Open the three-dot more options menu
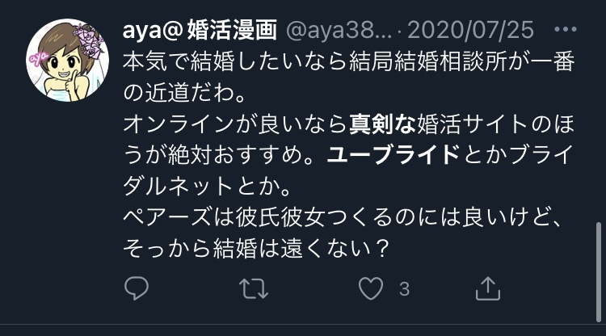 click(x=565, y=29)
